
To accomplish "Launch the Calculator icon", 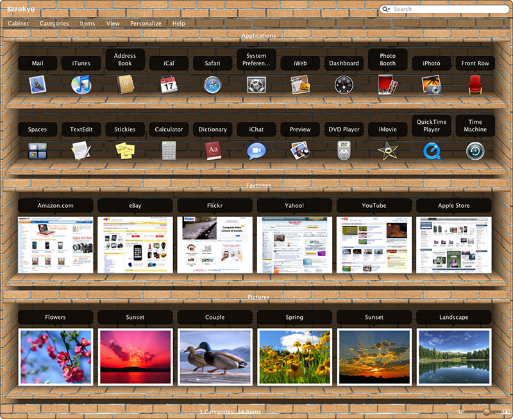I will point(169,151).
